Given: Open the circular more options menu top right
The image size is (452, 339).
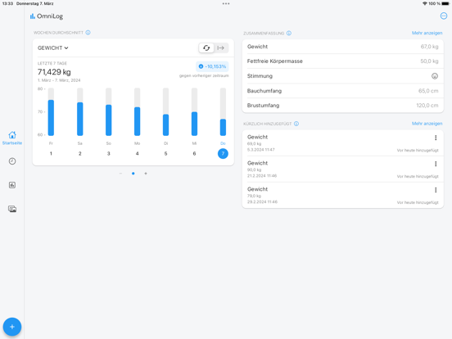Looking at the screenshot, I should (x=444, y=16).
